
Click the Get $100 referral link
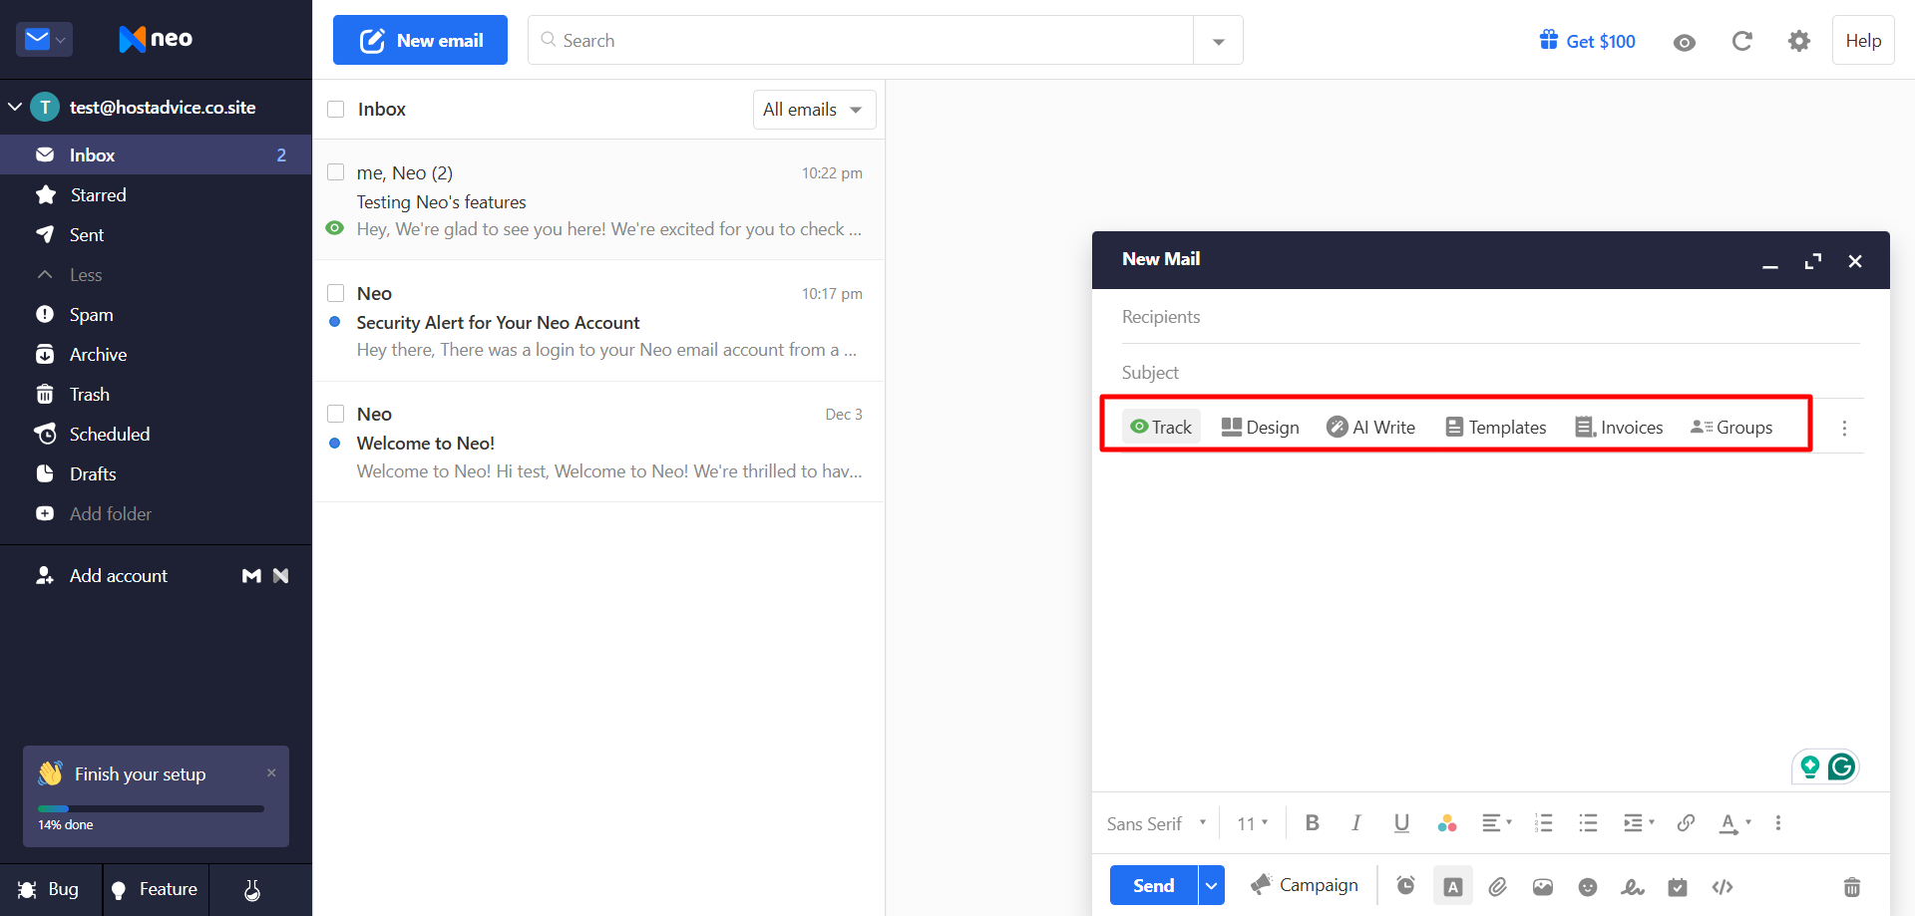(x=1587, y=41)
